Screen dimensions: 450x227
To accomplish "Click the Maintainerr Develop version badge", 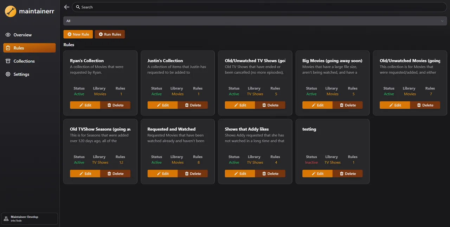I will [x=29, y=218].
